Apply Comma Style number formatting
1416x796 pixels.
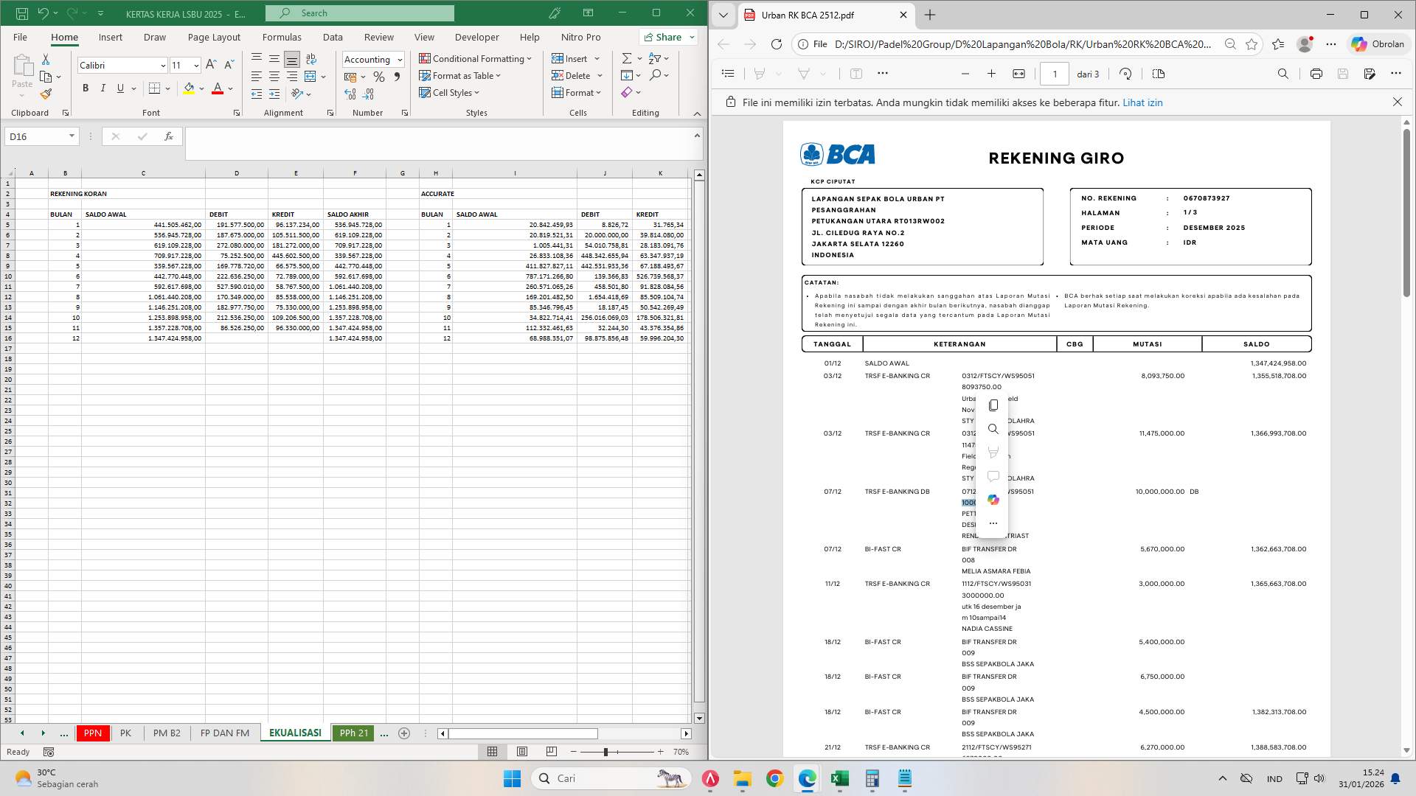tap(398, 76)
